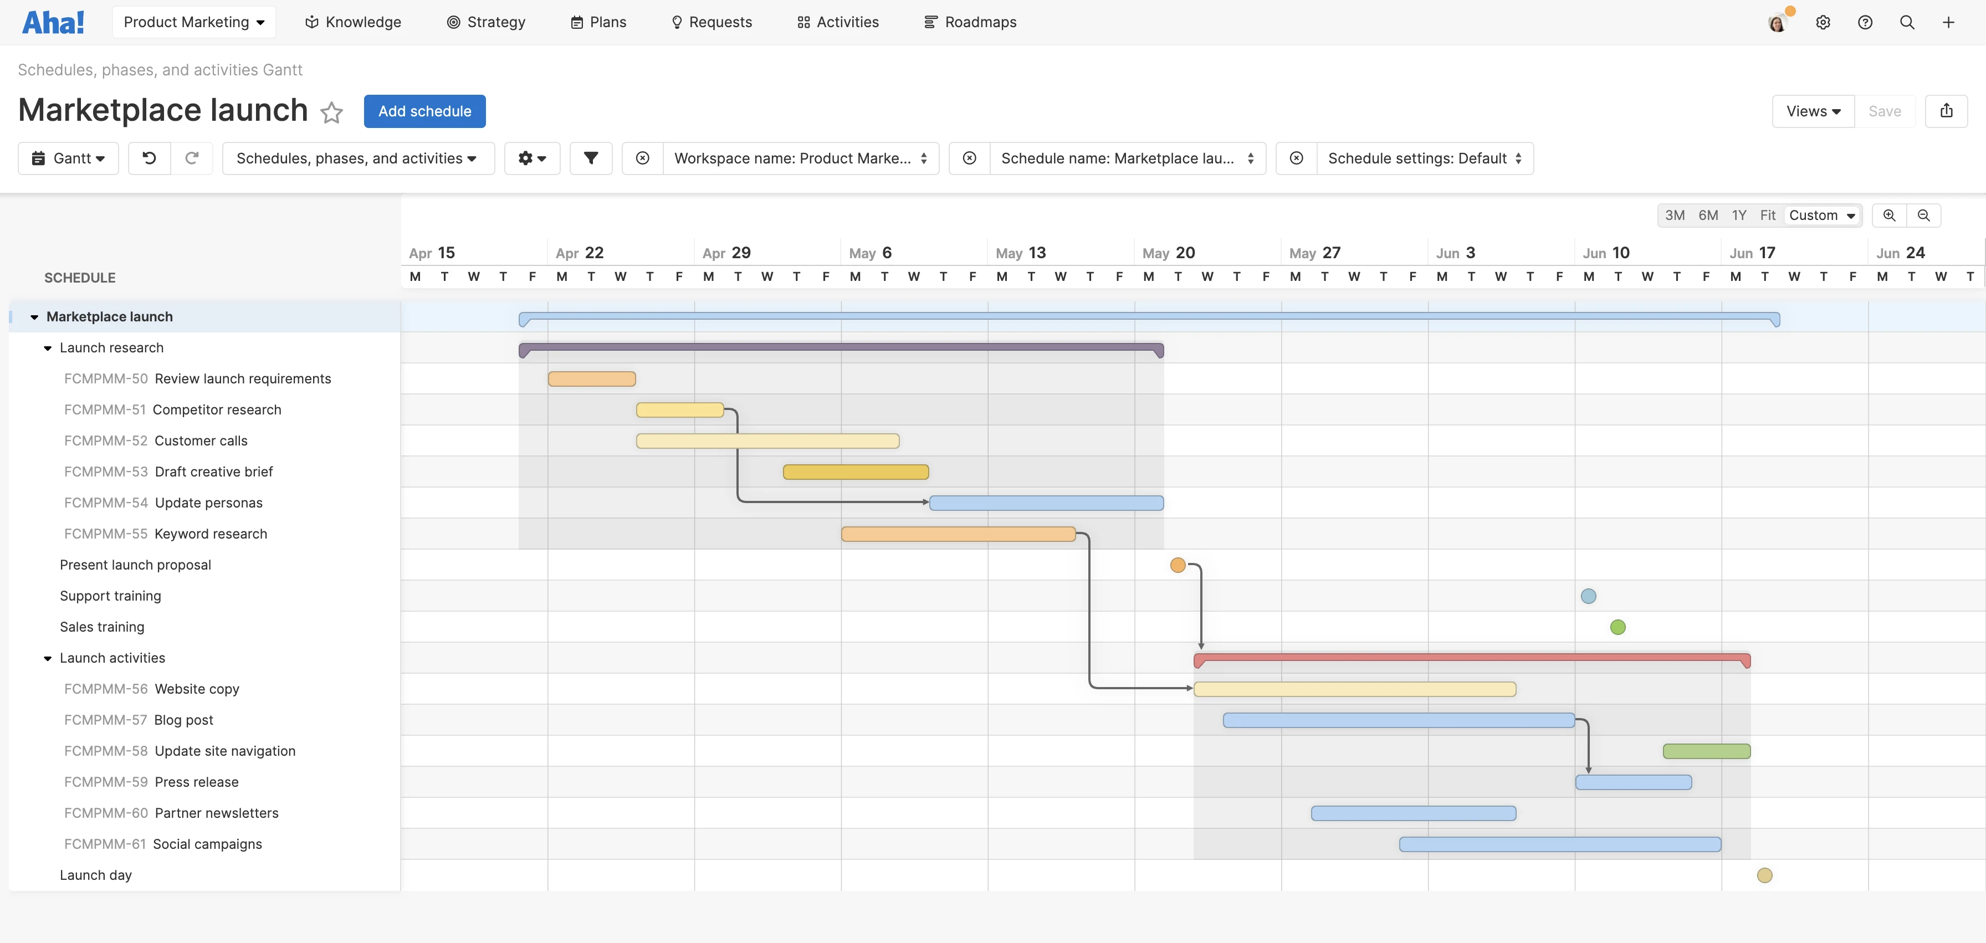1986x943 pixels.
Task: Open global search
Action: click(x=1907, y=22)
